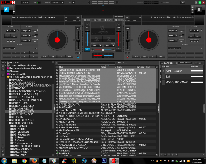The width and height of the screenshot is (206, 164).
Task: Halve loop length on deck A
Action: coord(7,30)
